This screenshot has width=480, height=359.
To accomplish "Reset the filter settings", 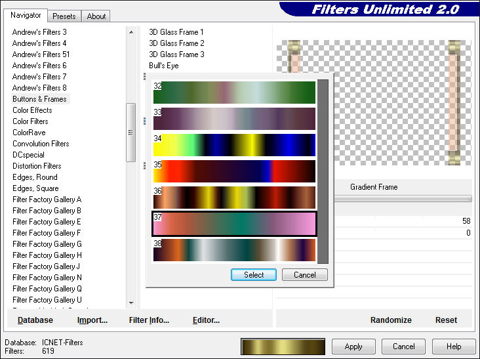I will (446, 320).
